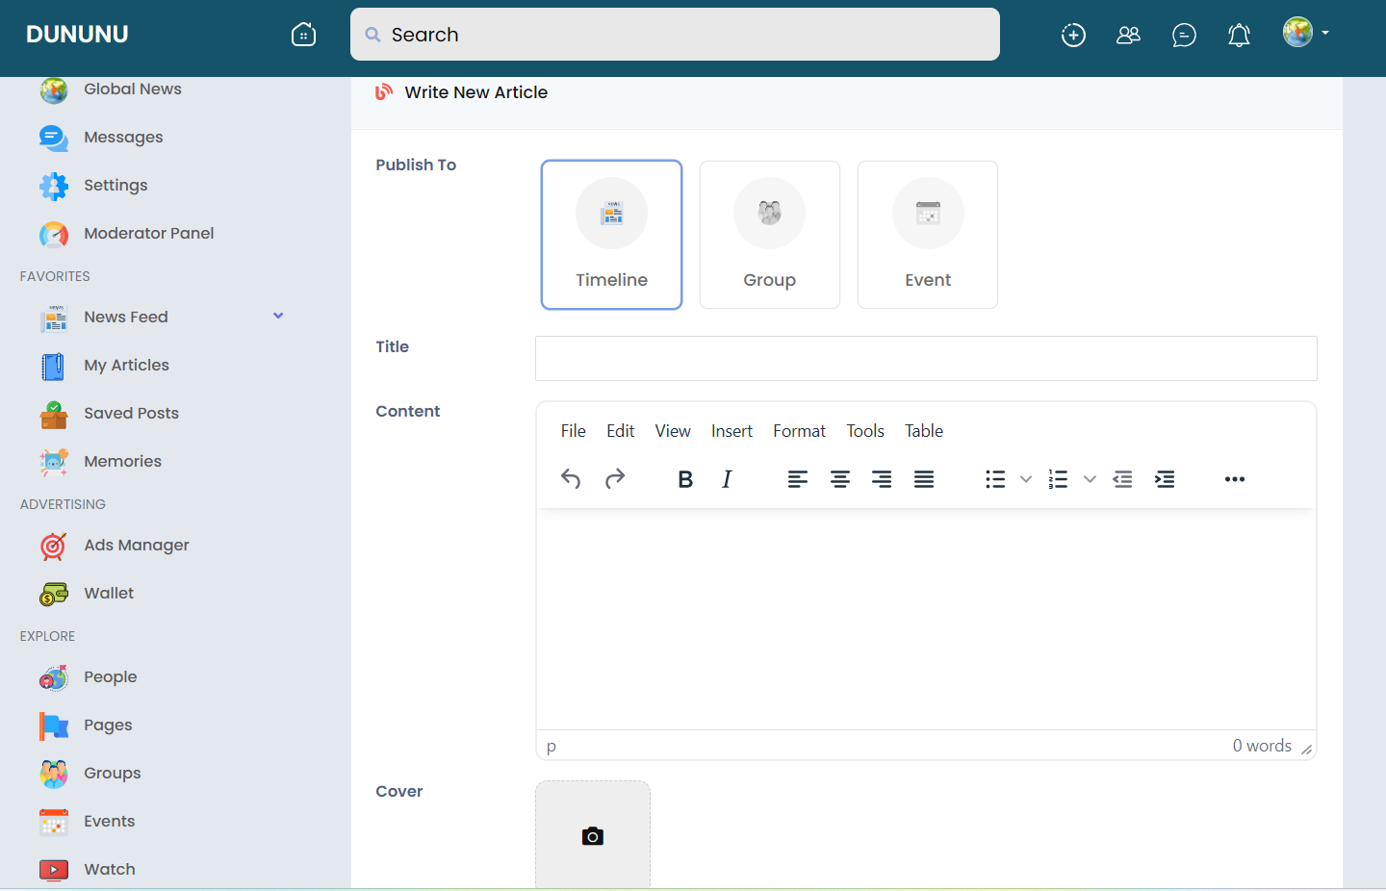Open the editor Format menu
The image size is (1386, 891).
tap(799, 431)
